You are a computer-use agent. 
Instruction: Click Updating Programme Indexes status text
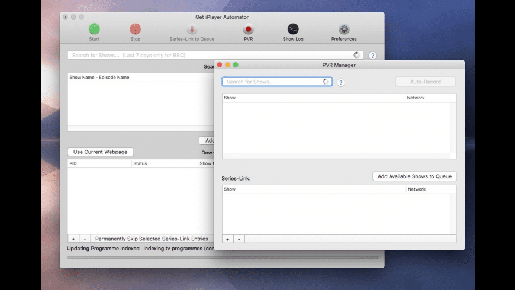click(x=140, y=249)
